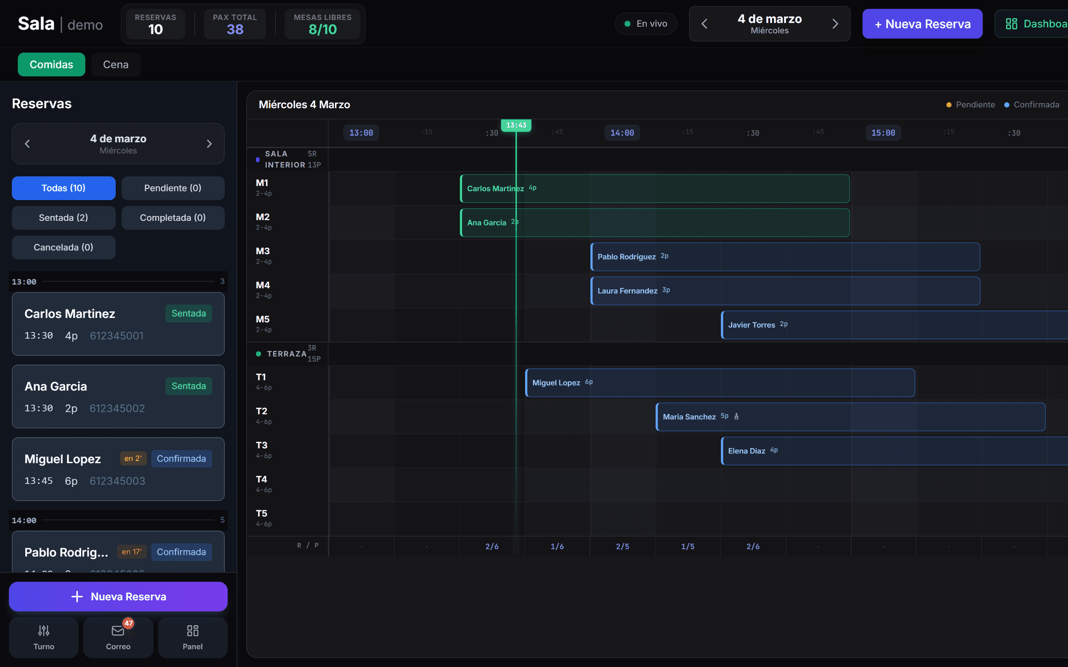Viewport: 1068px width, 667px height.
Task: Open the Pablo Rodrig... reservation card
Action: coord(118,552)
